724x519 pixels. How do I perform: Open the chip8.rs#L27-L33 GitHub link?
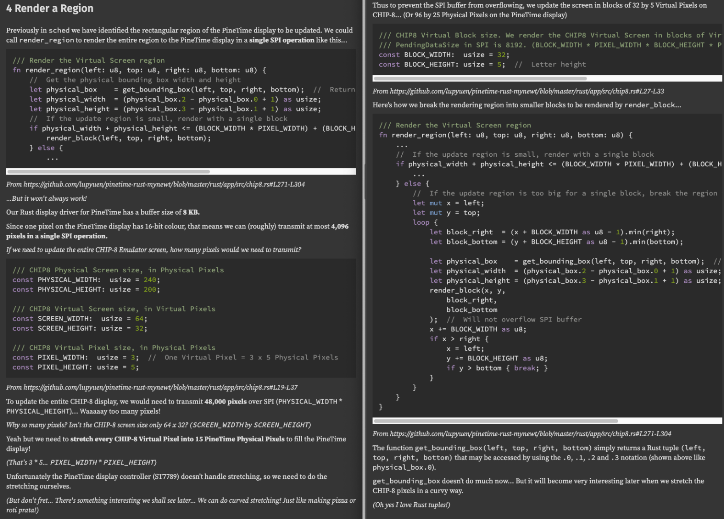click(527, 91)
